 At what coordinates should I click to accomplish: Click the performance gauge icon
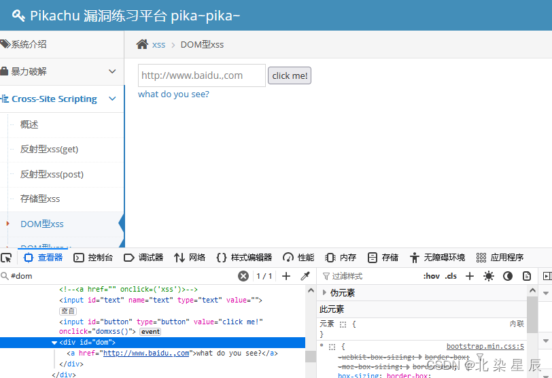[x=288, y=258]
